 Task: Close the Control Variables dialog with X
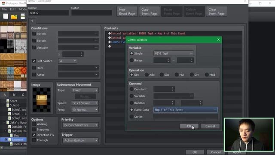tap(218, 40)
